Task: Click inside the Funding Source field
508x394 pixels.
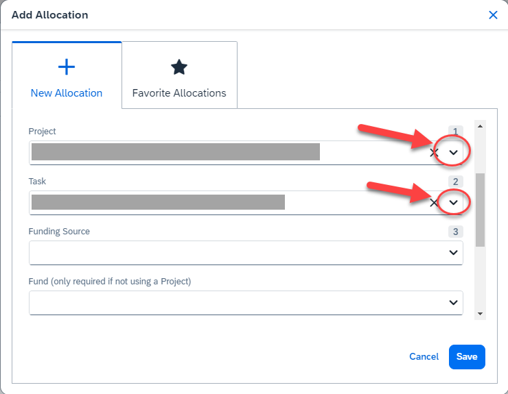Action: (233, 253)
